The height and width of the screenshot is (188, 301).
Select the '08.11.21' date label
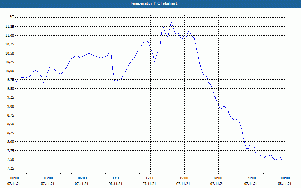pyautogui.click(x=285, y=184)
